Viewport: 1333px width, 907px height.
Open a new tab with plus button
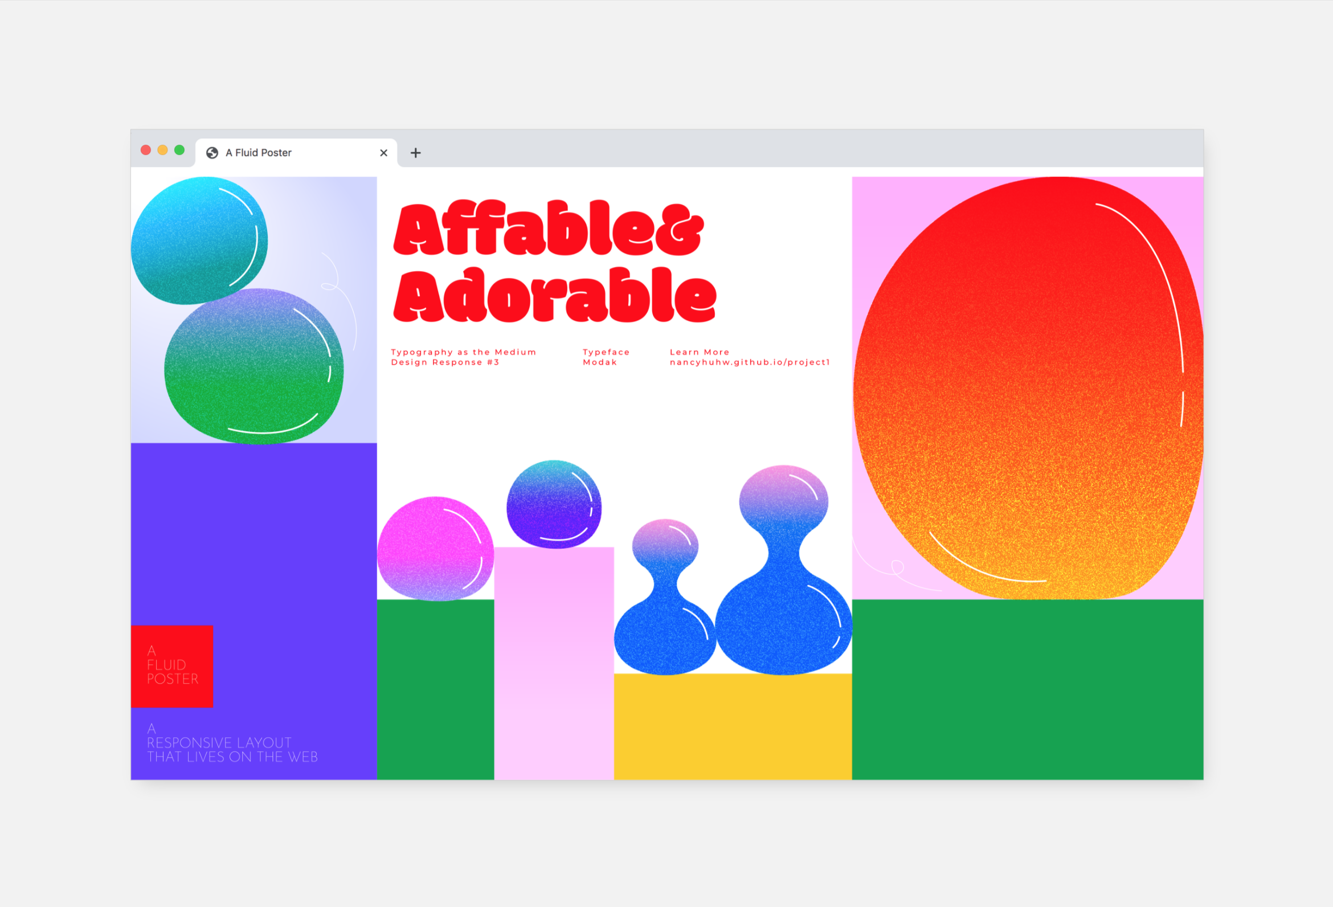(416, 153)
